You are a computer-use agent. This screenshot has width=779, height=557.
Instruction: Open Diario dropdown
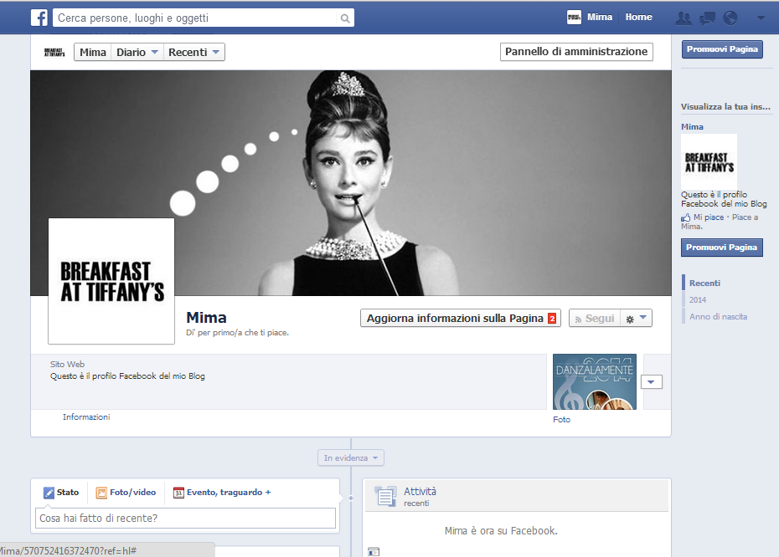pyautogui.click(x=137, y=52)
